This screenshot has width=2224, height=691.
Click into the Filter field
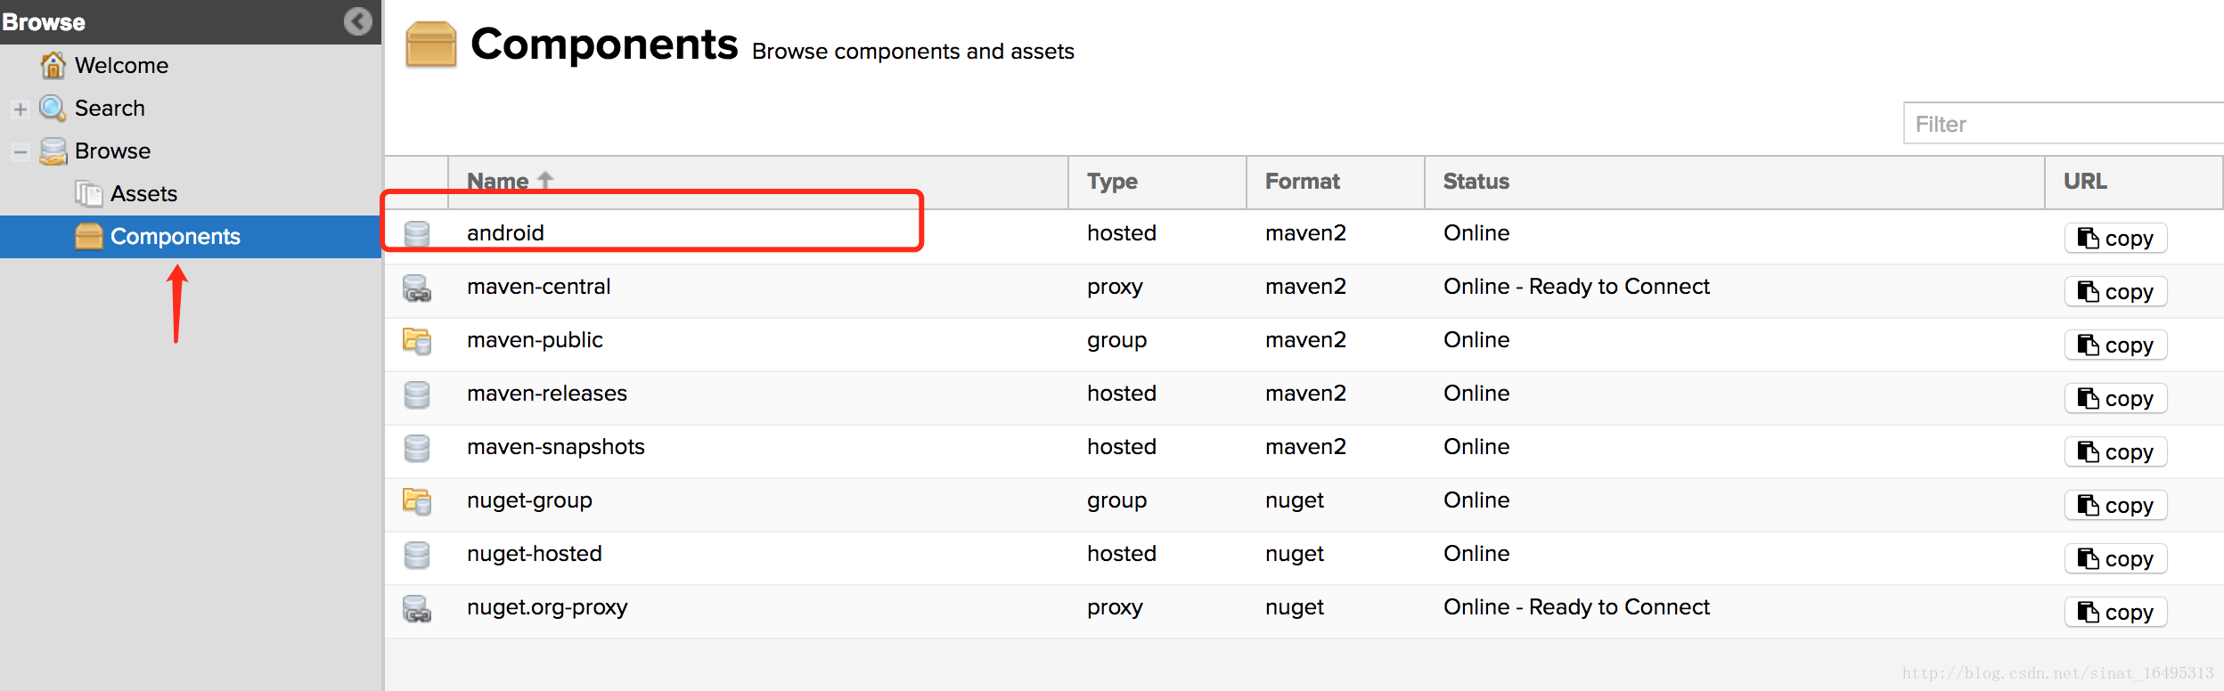[x=2064, y=123]
